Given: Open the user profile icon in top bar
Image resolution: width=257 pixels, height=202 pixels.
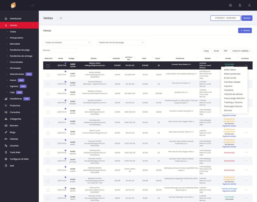Looking at the screenshot, I should (x=249, y=5).
